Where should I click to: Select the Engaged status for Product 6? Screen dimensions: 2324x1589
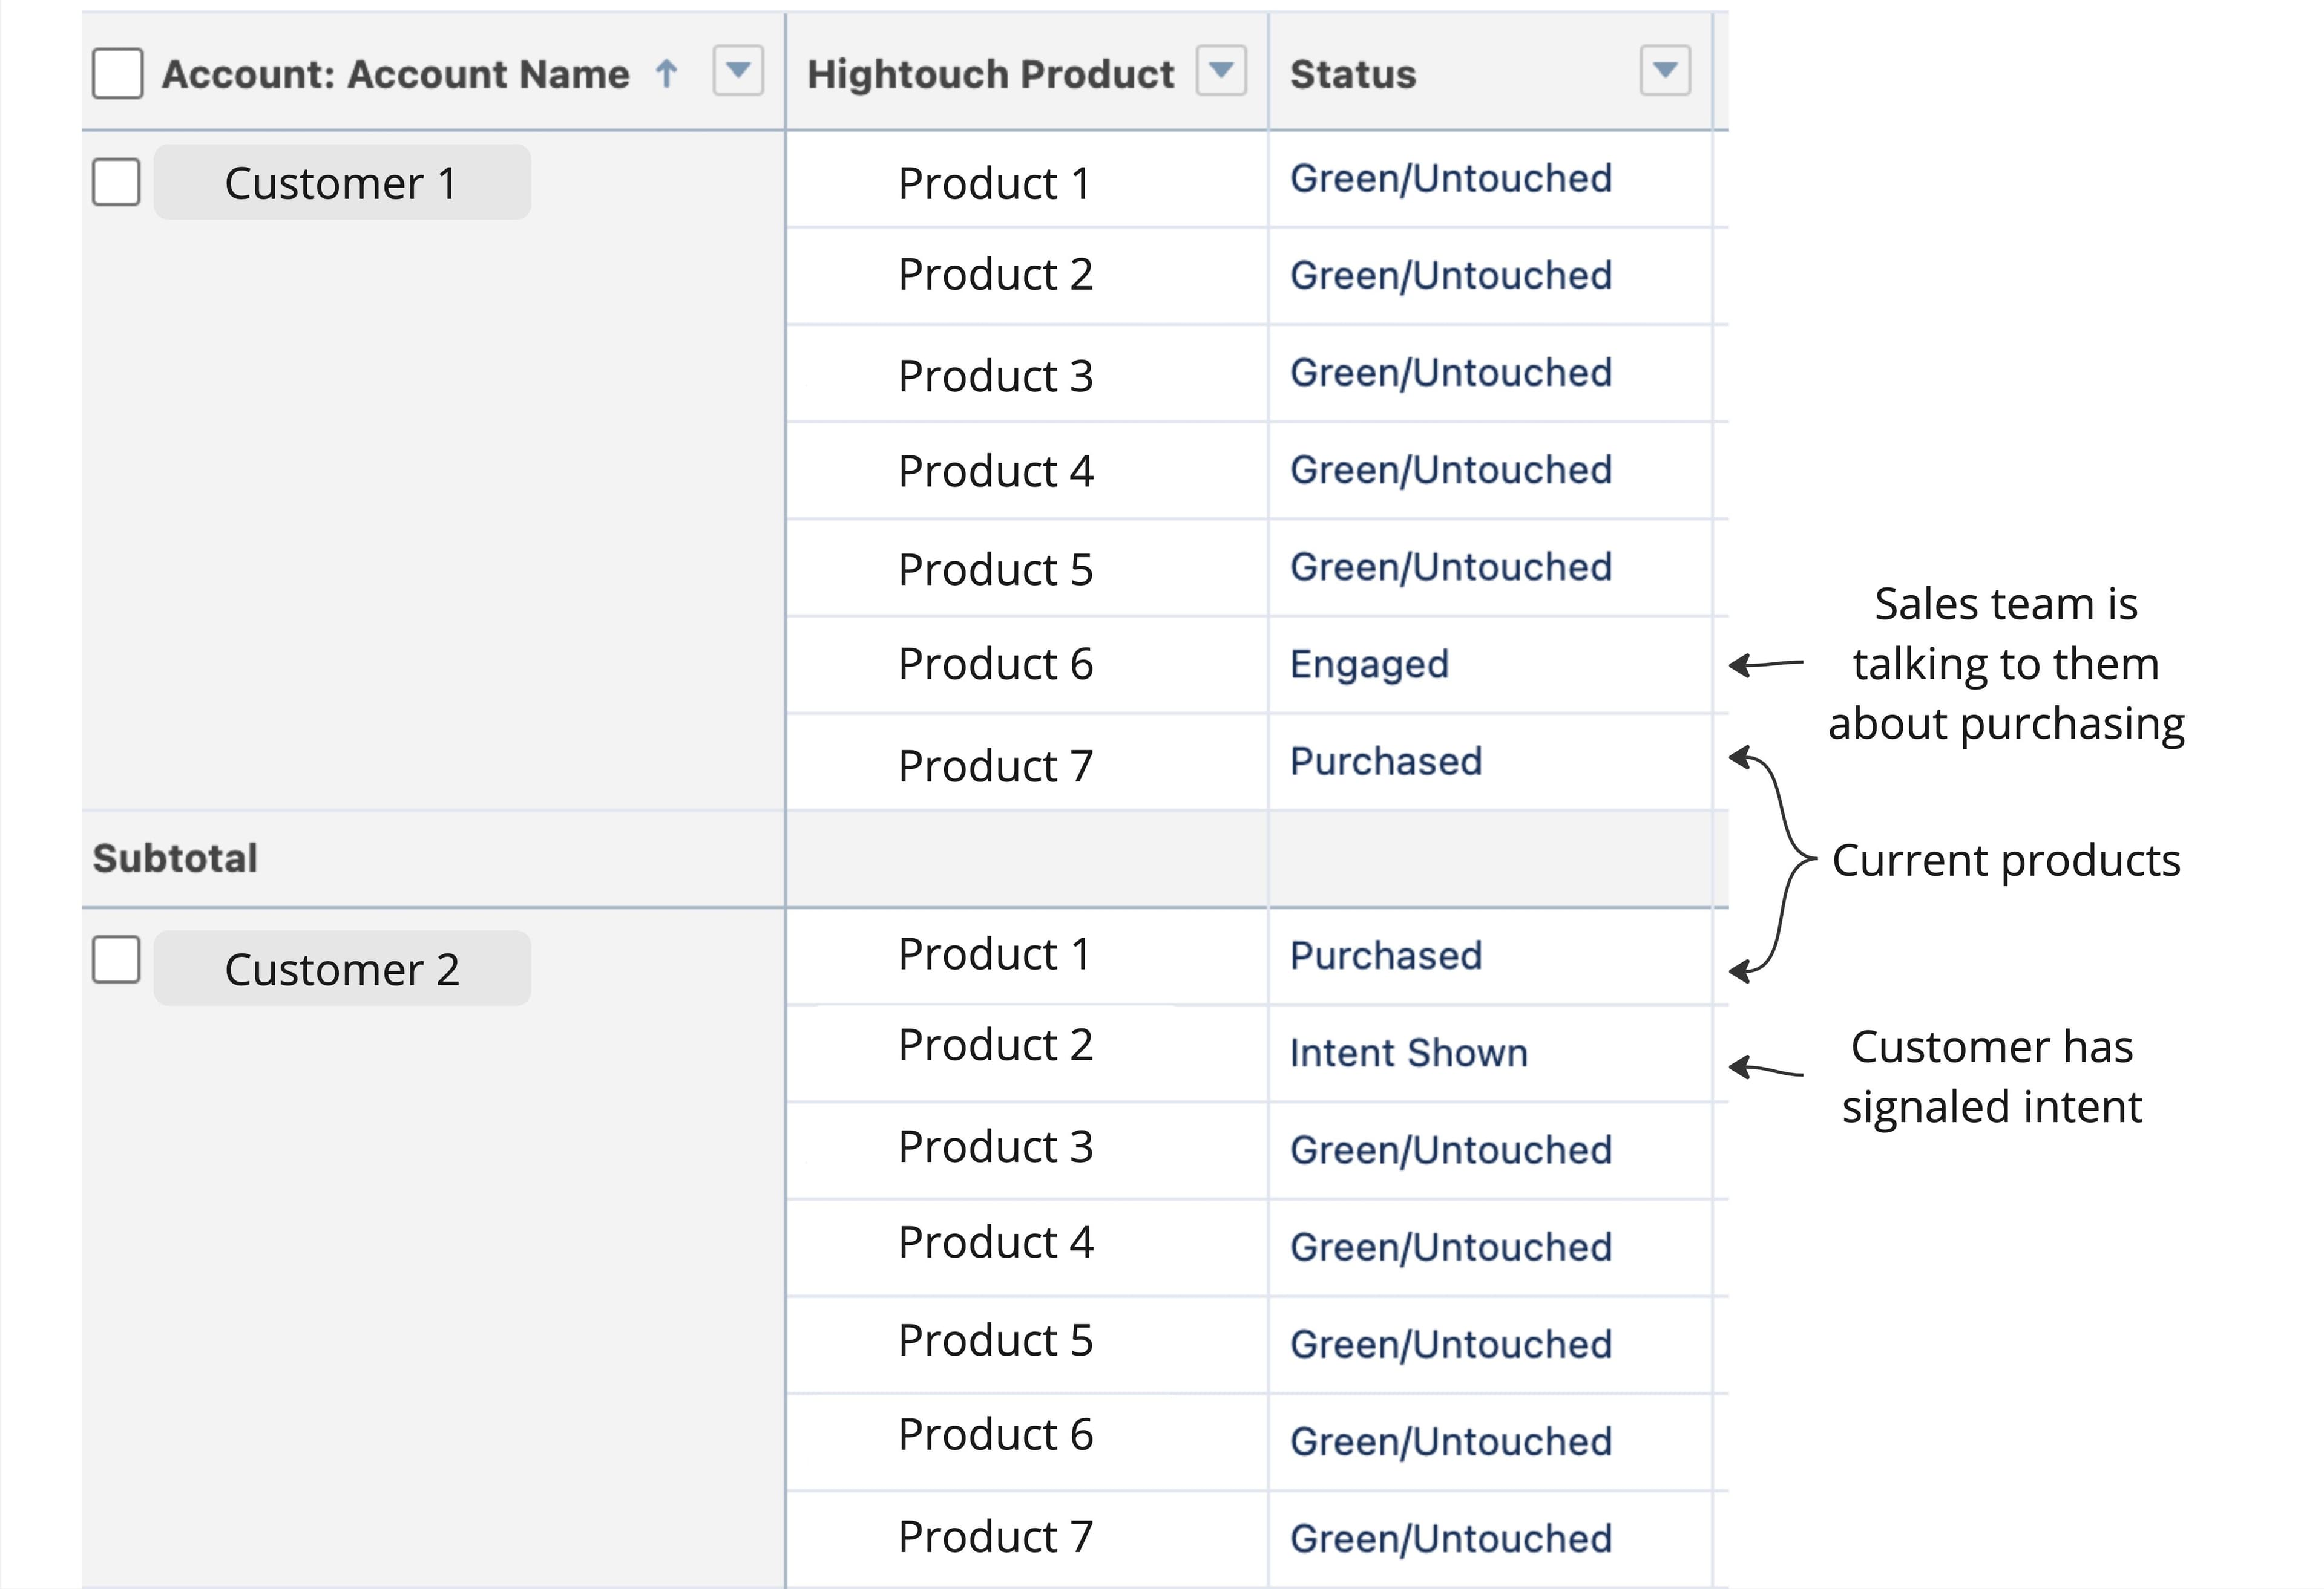(1369, 664)
